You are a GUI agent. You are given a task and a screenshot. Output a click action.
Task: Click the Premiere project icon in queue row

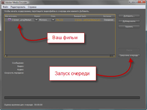[9, 20]
